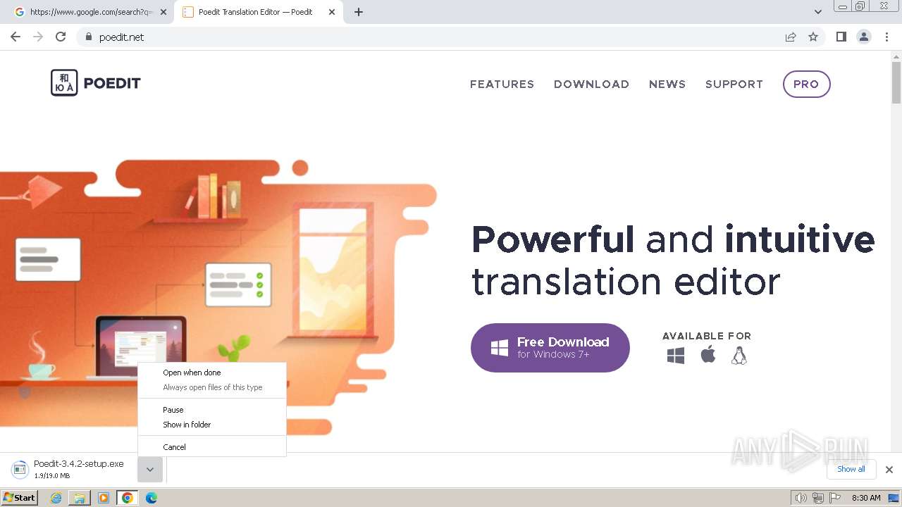Close the downloads bar
The image size is (902, 507).
click(x=889, y=470)
